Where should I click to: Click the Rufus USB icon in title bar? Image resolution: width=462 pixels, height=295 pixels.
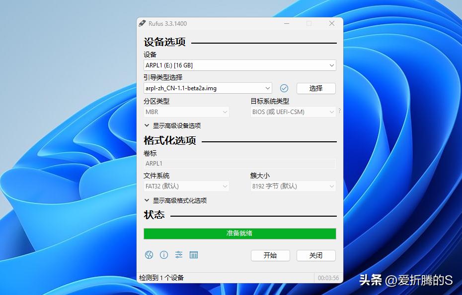pyautogui.click(x=143, y=23)
